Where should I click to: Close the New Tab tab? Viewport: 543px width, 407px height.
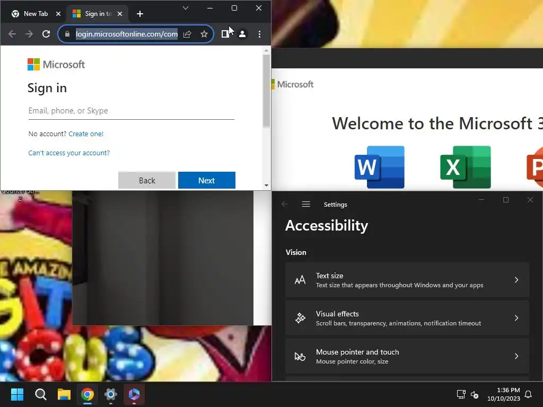(58, 14)
